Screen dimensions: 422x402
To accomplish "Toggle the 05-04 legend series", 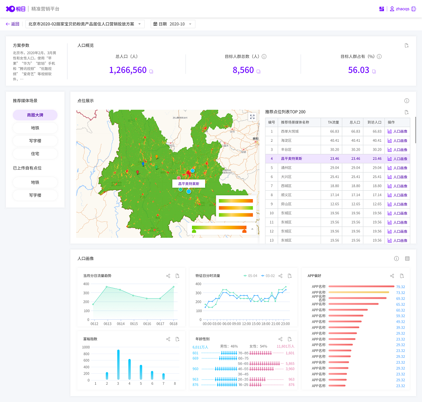I will pos(250,276).
